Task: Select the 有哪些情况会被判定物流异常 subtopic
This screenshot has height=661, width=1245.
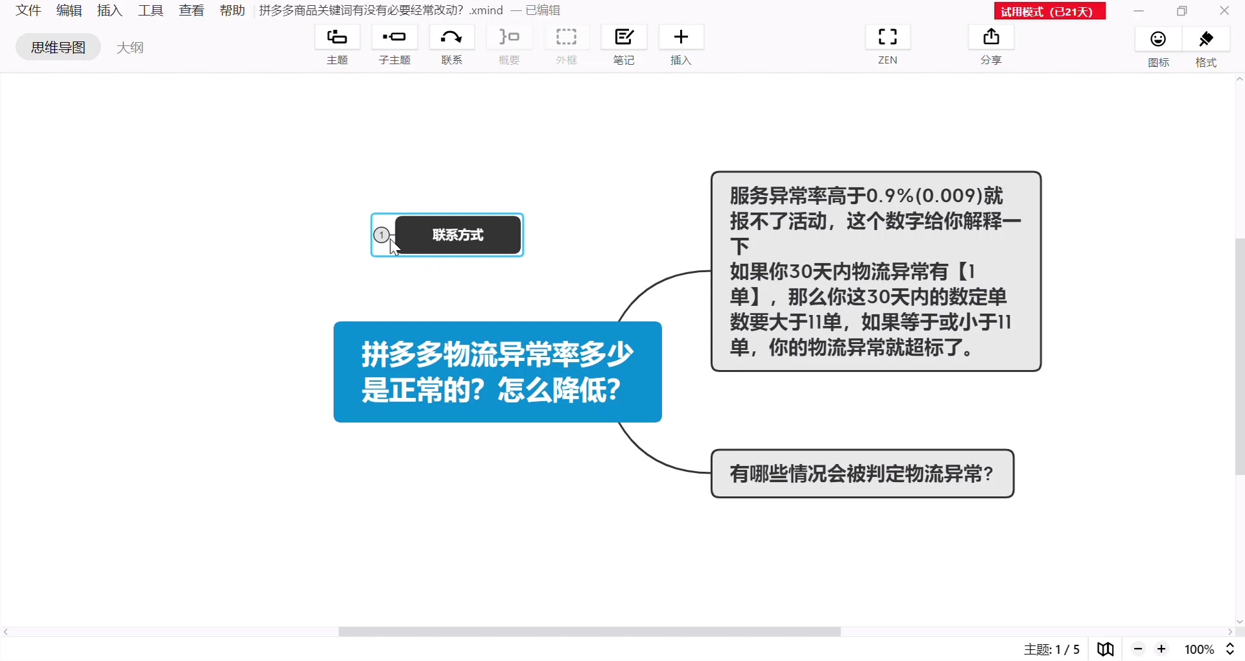Action: point(862,474)
